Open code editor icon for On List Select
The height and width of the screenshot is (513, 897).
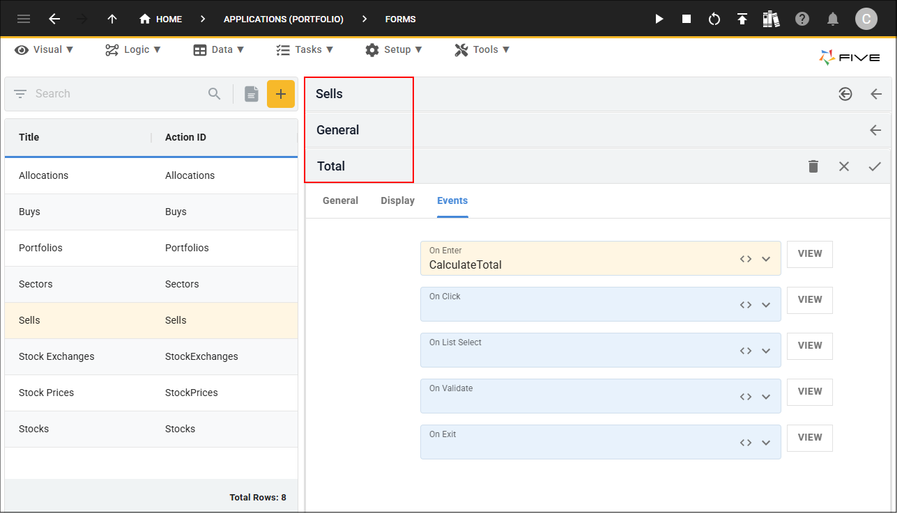(746, 351)
